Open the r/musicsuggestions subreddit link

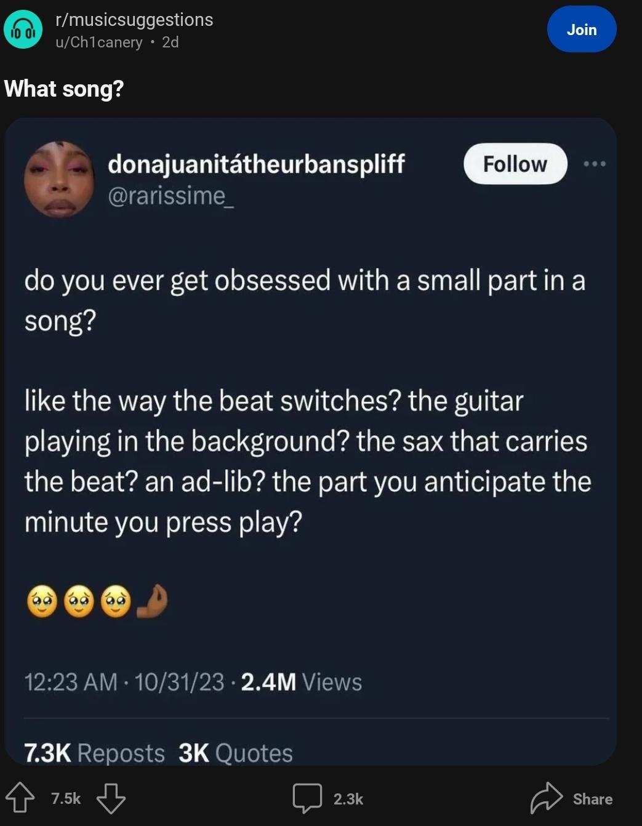tap(134, 20)
